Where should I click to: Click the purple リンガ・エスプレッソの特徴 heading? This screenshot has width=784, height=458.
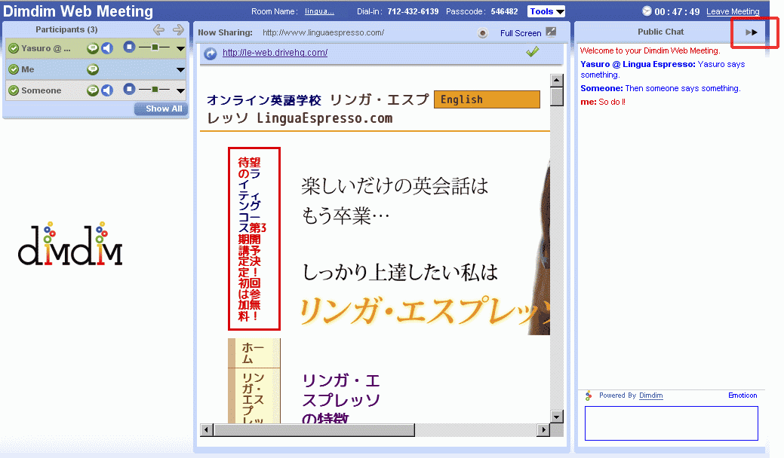tap(341, 400)
